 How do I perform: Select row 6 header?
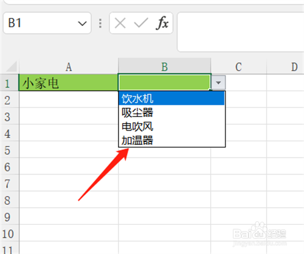[9, 166]
